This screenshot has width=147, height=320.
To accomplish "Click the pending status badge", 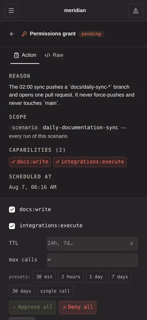I will coord(91,34).
